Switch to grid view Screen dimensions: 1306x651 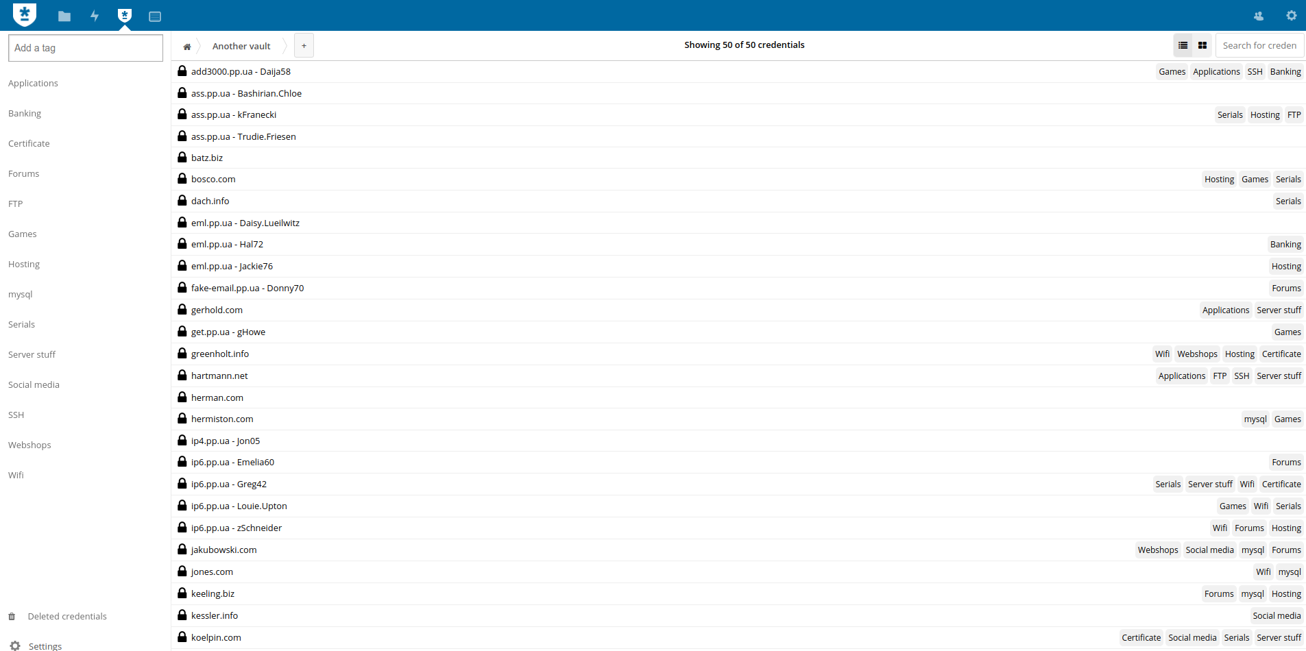click(x=1202, y=45)
